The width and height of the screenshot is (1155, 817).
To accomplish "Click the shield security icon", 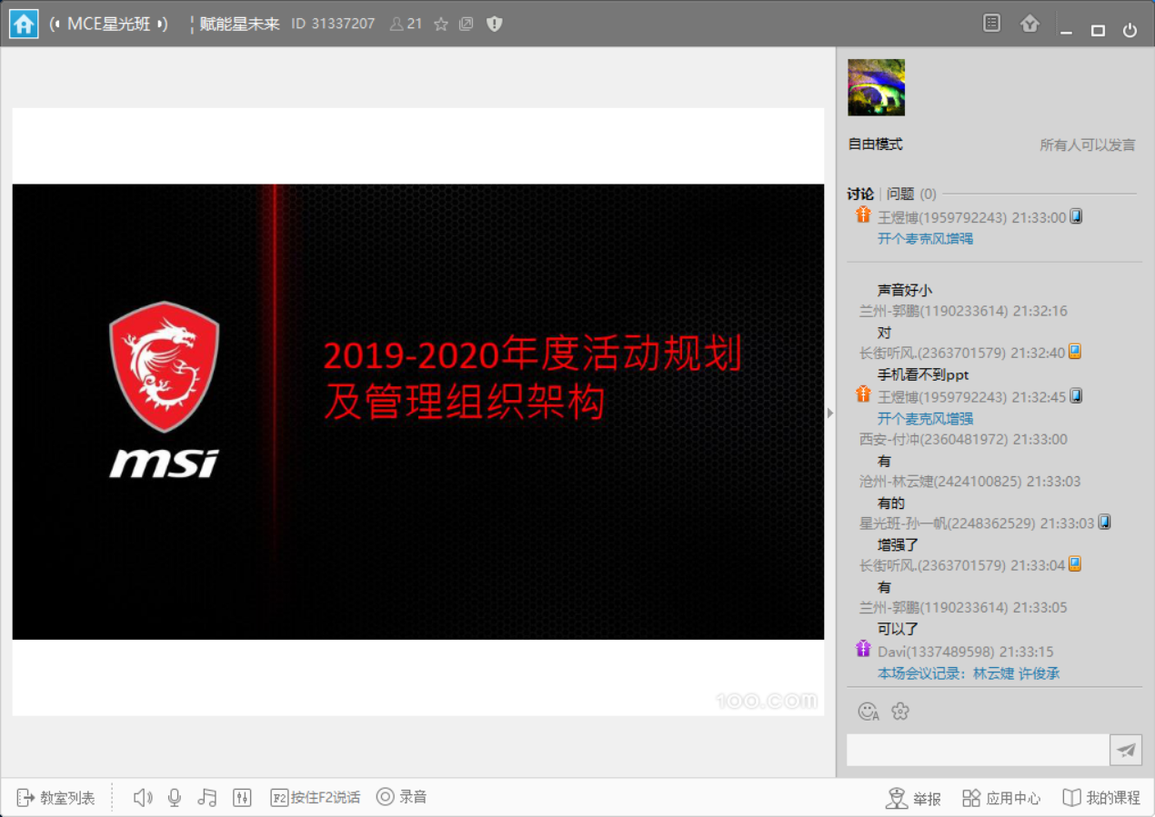I will click(x=494, y=25).
